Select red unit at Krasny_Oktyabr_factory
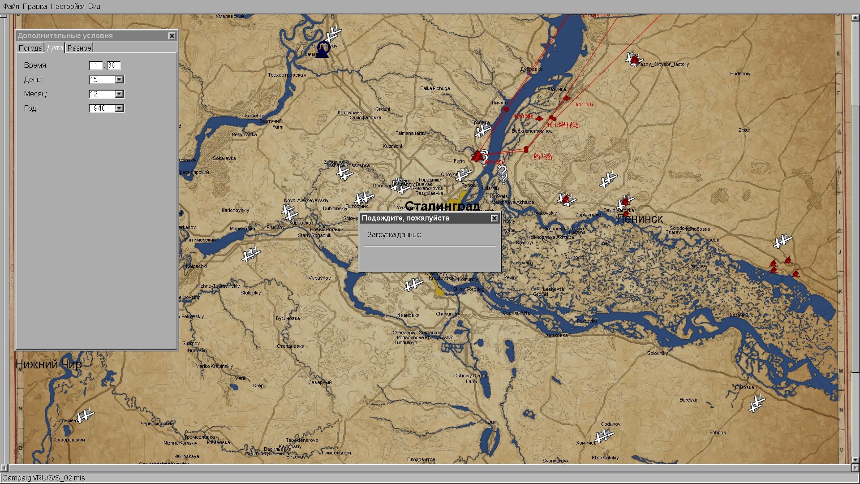Image resolution: width=860 pixels, height=484 pixels. (x=634, y=59)
